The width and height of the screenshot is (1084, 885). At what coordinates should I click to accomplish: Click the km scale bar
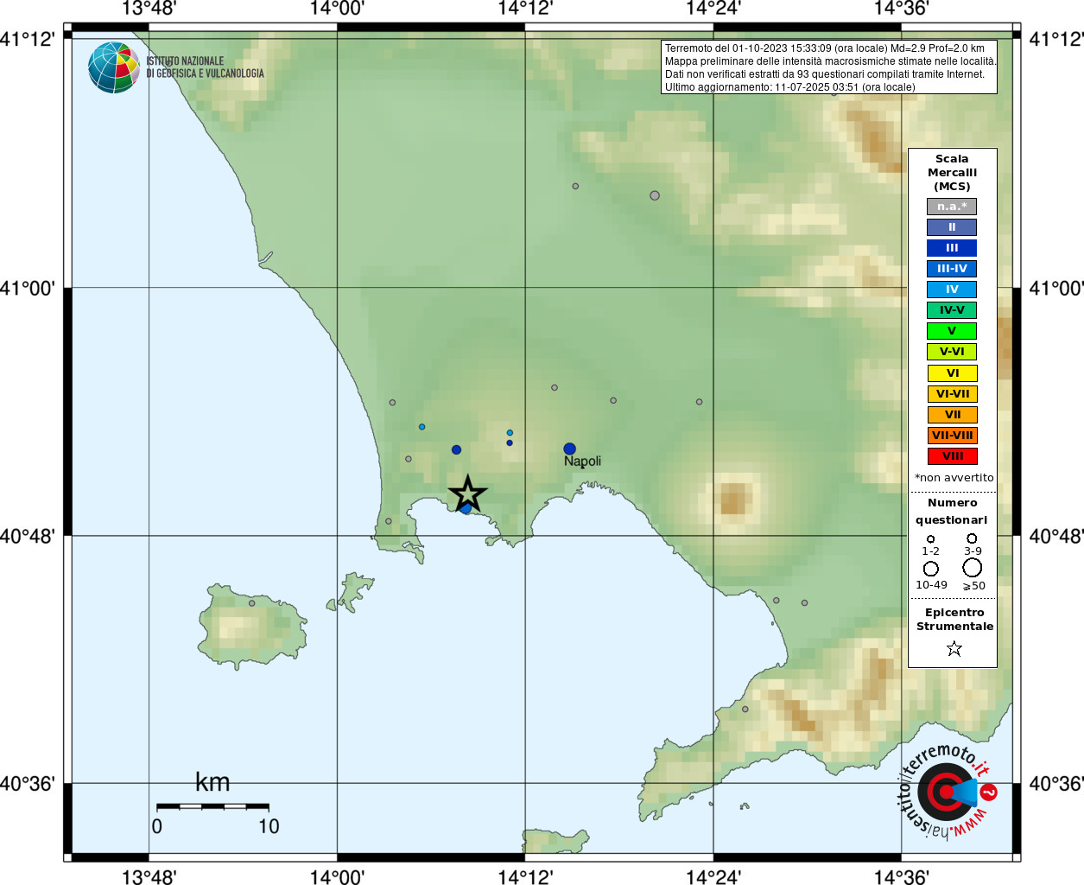212,806
